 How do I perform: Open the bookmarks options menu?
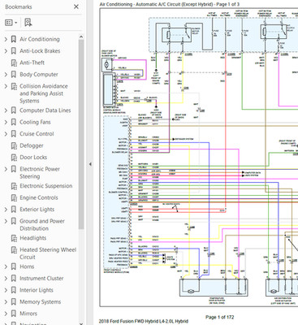[x=11, y=23]
